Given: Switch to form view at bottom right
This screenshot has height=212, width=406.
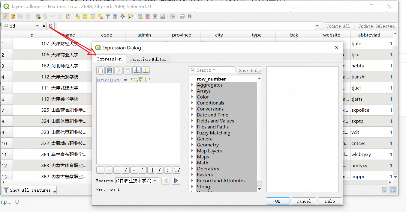Looking at the screenshot, I should (384, 190).
